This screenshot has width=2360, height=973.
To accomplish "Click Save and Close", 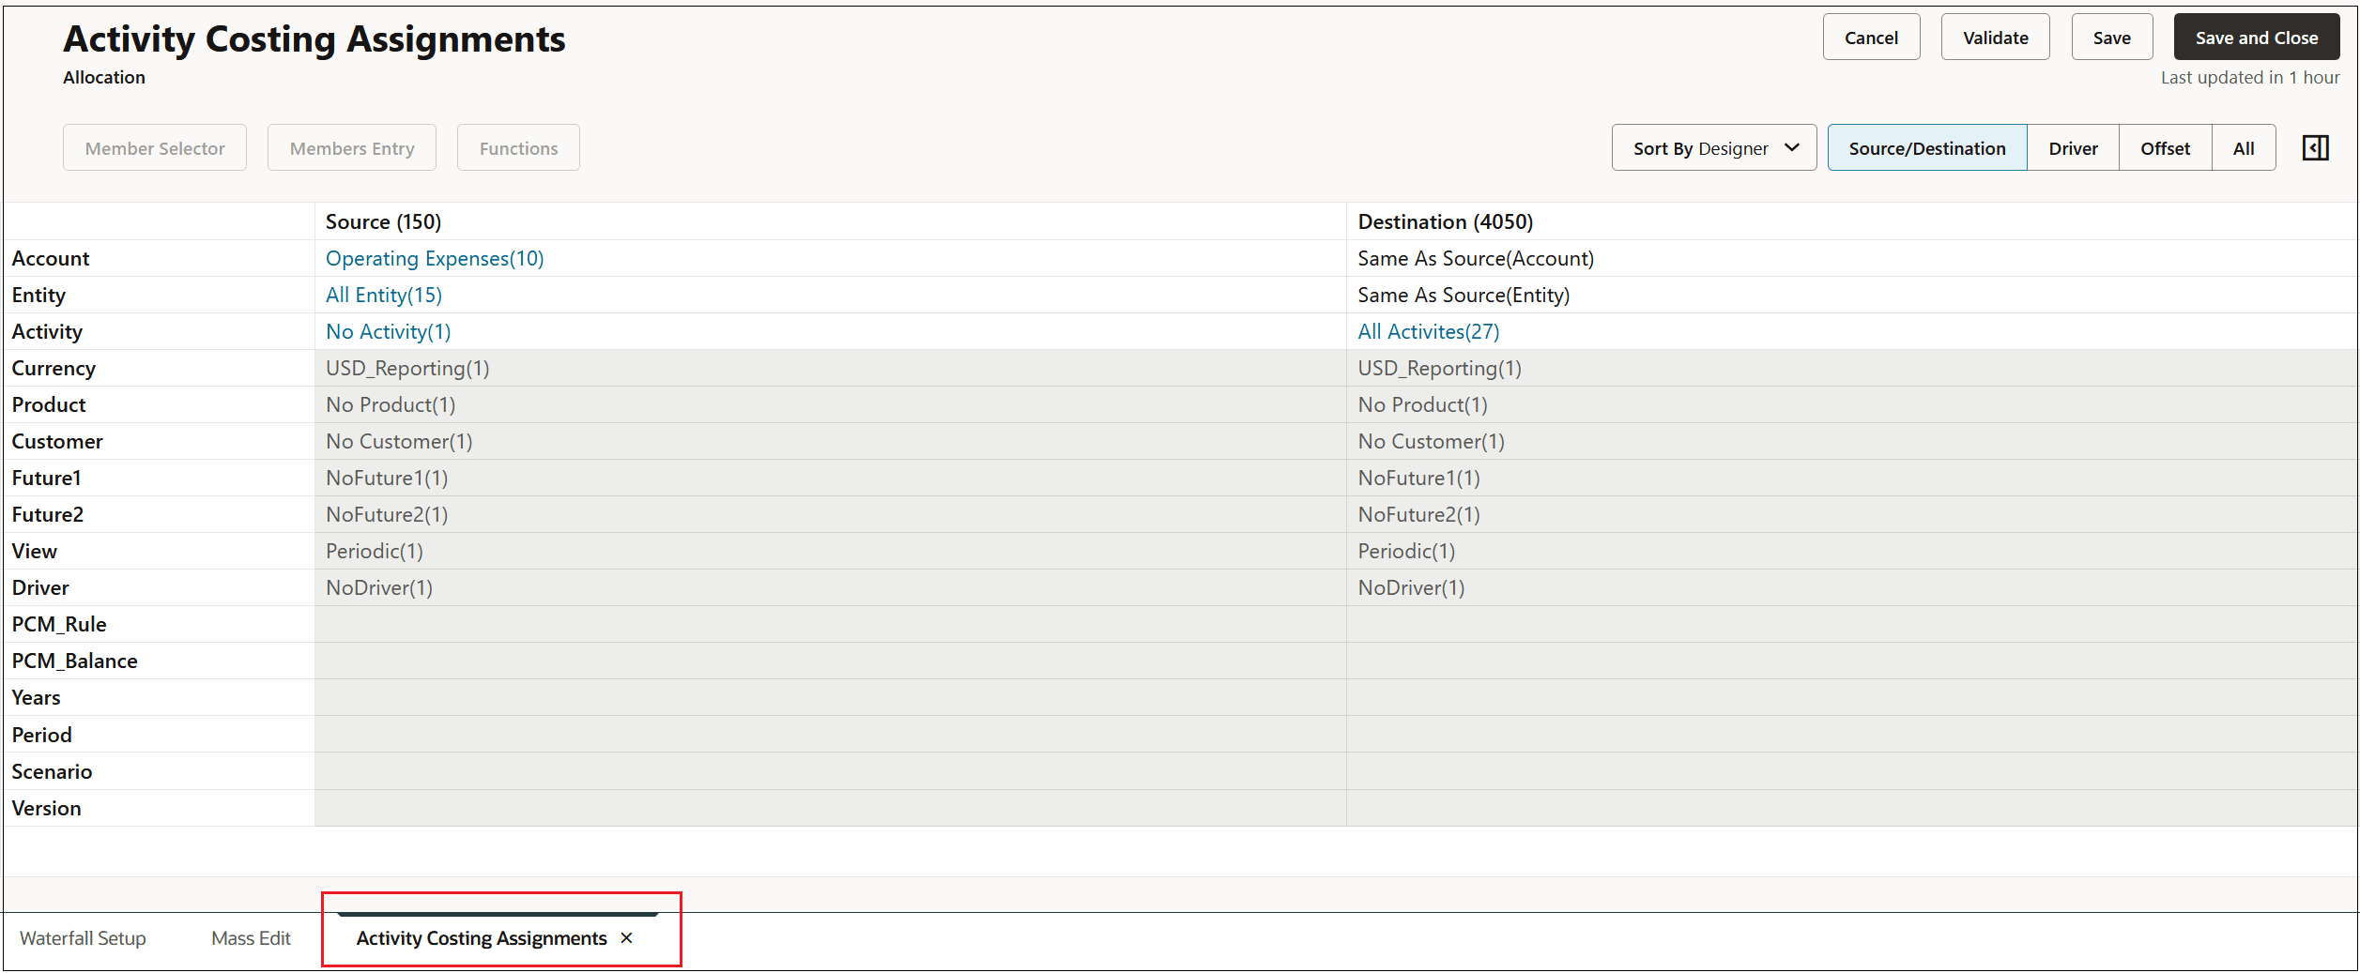I will coord(2256,37).
